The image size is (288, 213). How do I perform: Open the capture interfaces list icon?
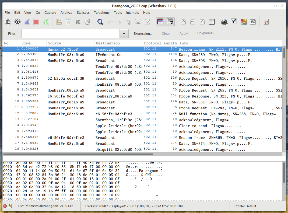tap(8, 22)
